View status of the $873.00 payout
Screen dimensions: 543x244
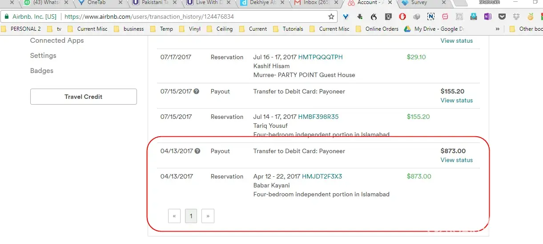(457, 160)
